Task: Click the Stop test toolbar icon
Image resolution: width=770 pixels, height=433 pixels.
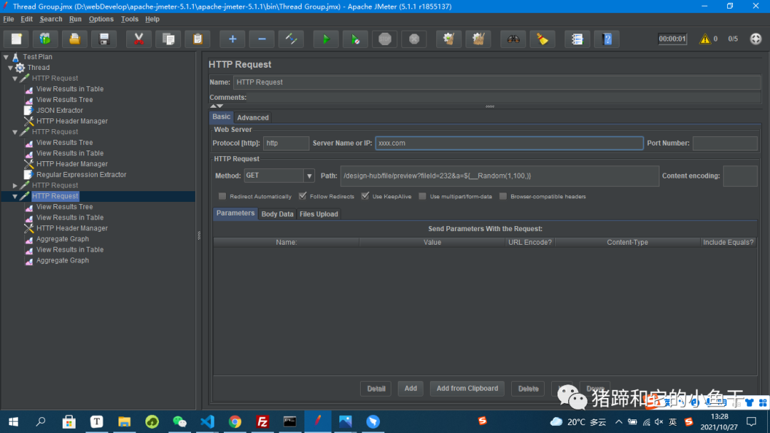Action: (385, 39)
